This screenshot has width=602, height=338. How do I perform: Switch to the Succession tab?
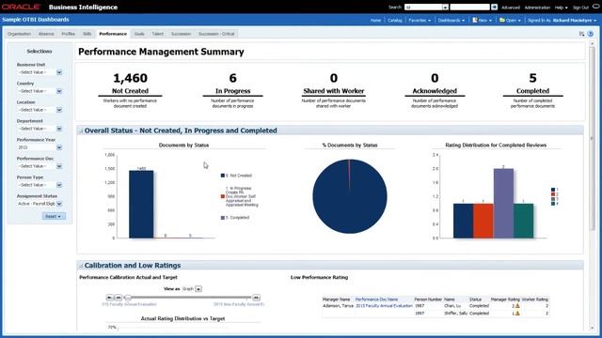tap(181, 34)
